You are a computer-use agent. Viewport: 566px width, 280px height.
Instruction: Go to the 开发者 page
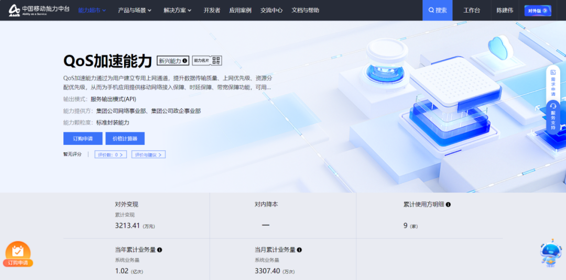coord(212,10)
